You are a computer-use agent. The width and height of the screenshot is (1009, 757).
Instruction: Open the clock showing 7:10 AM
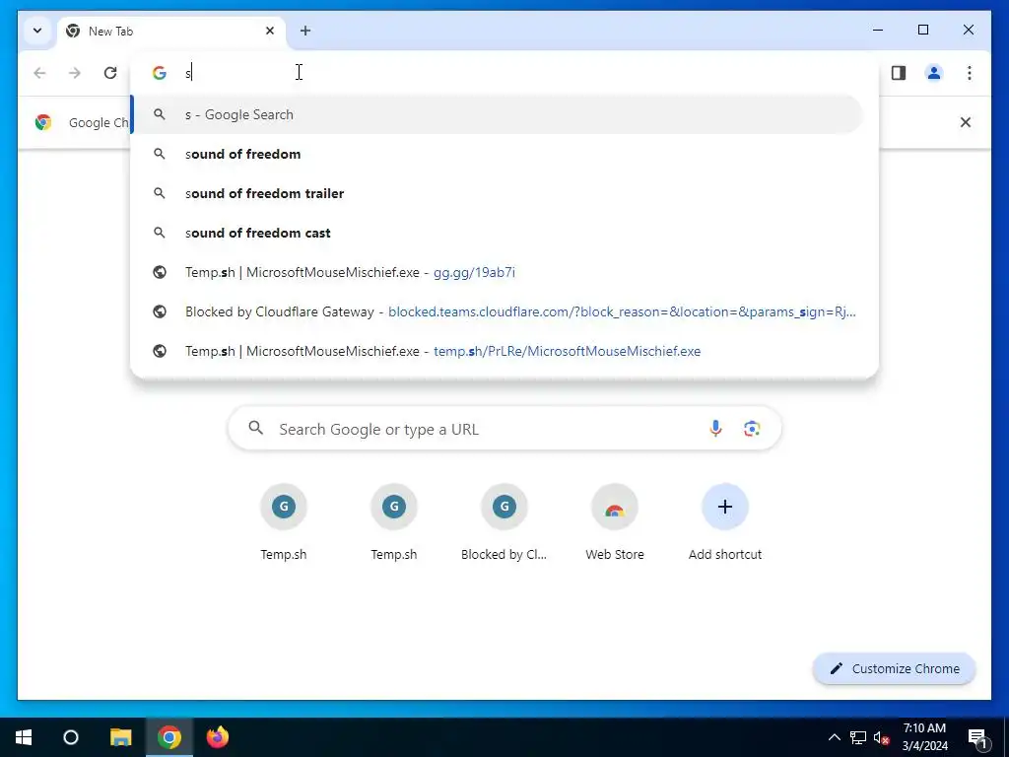(924, 737)
